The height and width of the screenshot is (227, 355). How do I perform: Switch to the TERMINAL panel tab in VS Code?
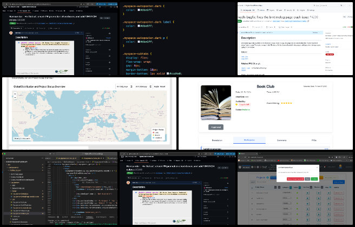(89, 217)
